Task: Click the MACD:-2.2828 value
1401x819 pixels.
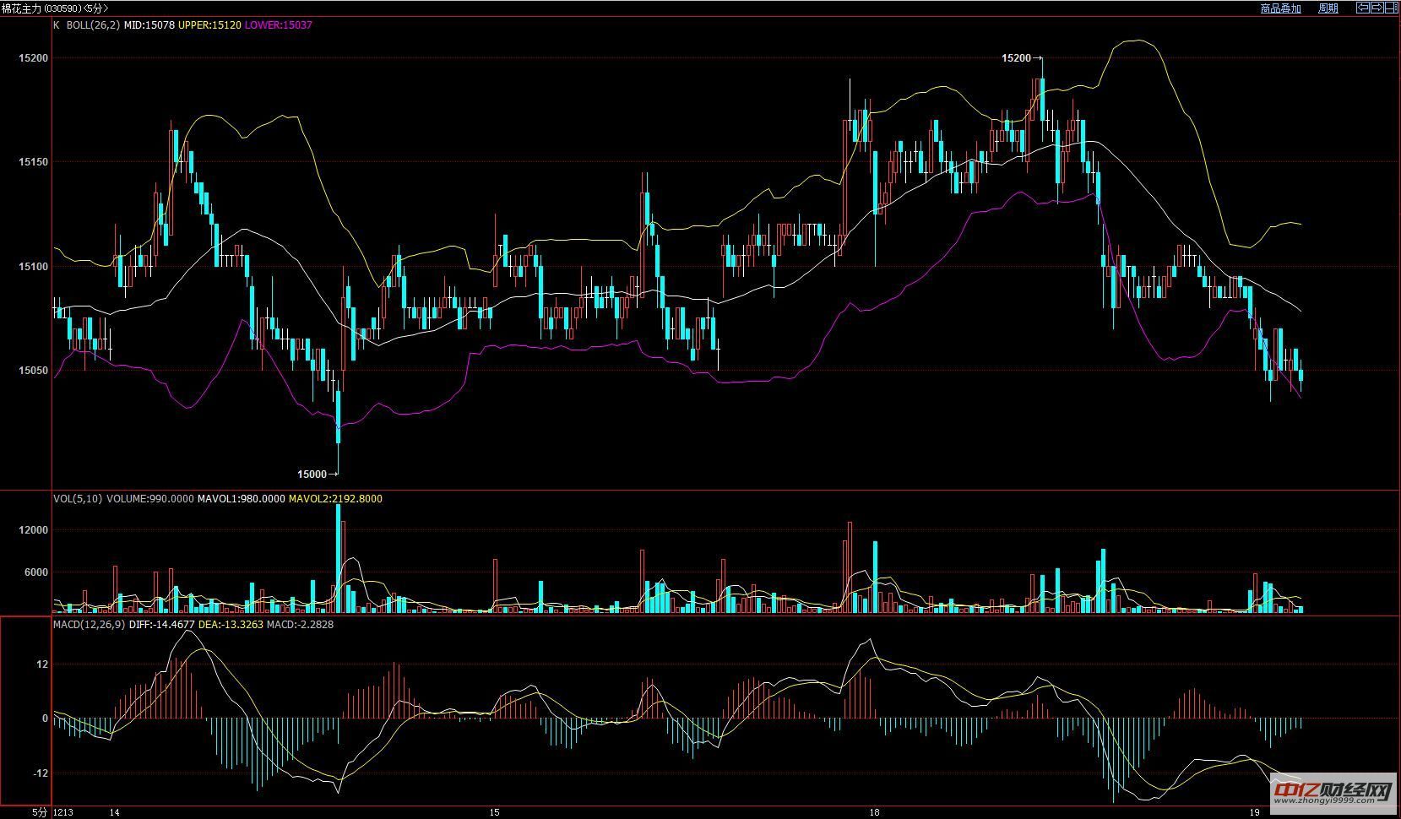Action: tap(300, 625)
